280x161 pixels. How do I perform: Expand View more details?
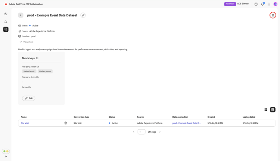27,42
